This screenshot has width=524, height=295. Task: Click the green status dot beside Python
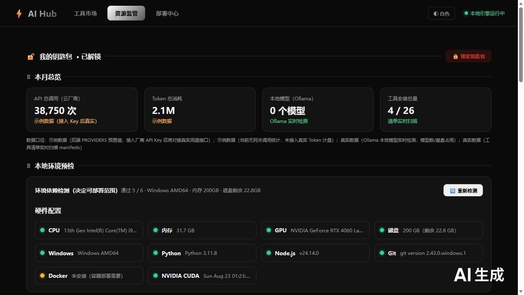[x=156, y=253]
